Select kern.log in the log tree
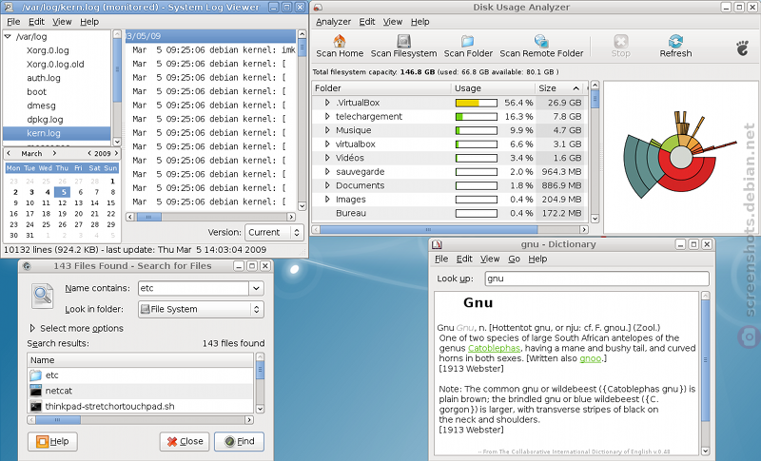The width and height of the screenshot is (761, 461). coord(57,133)
